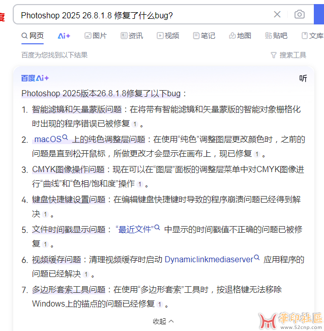324x331 pixels.
Task: Open the 笔记 tab
Action: pyautogui.click(x=204, y=36)
